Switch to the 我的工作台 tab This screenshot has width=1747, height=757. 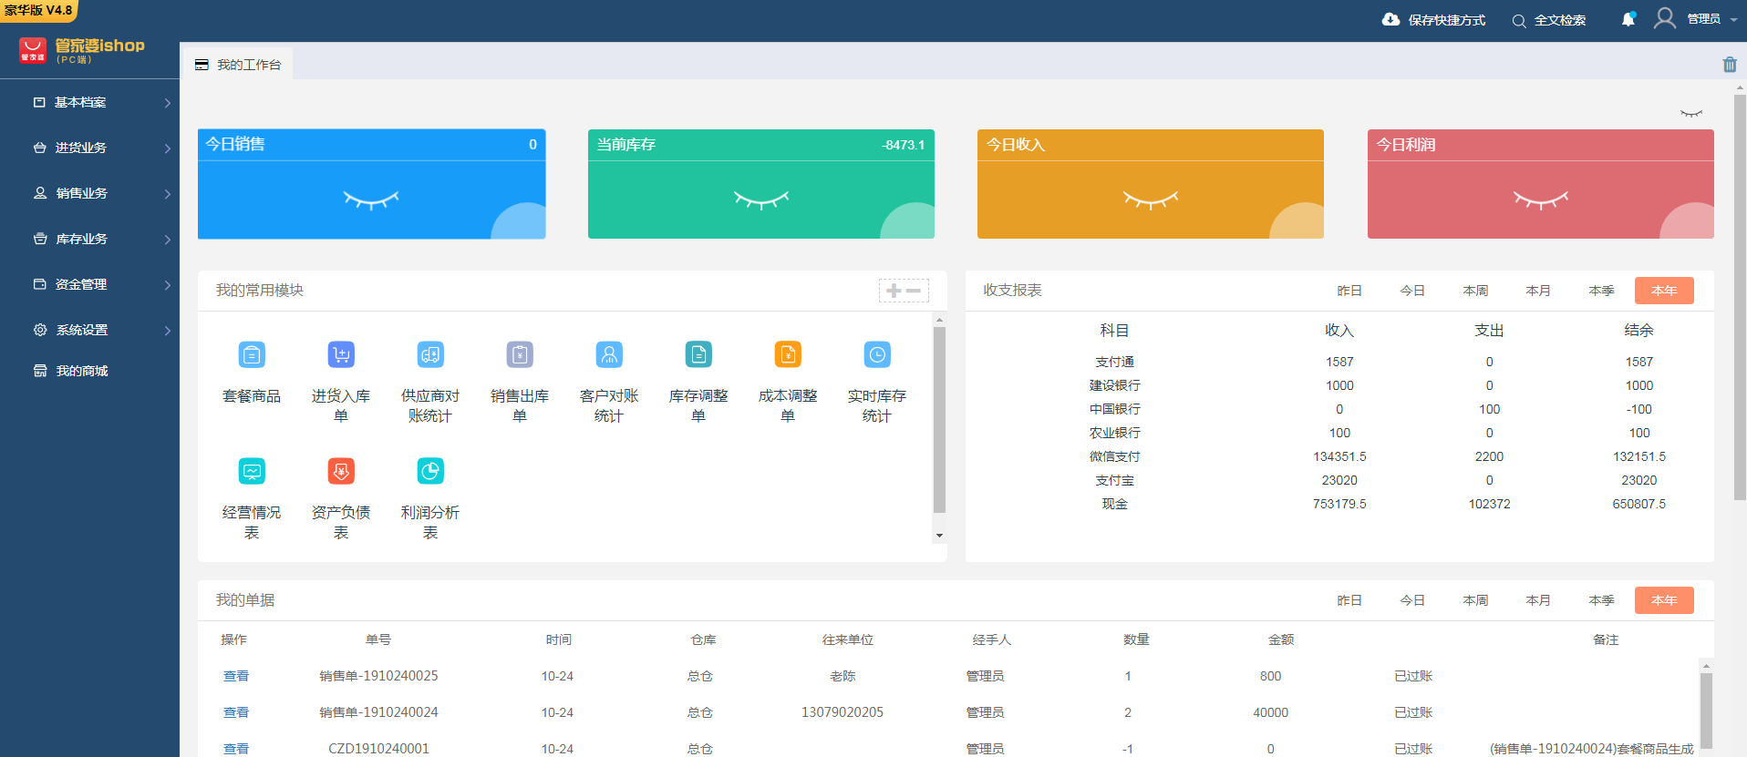[238, 65]
